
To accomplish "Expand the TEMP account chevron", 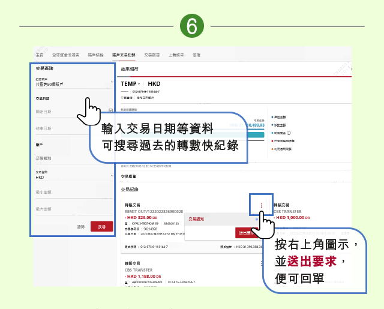I will click(139, 84).
